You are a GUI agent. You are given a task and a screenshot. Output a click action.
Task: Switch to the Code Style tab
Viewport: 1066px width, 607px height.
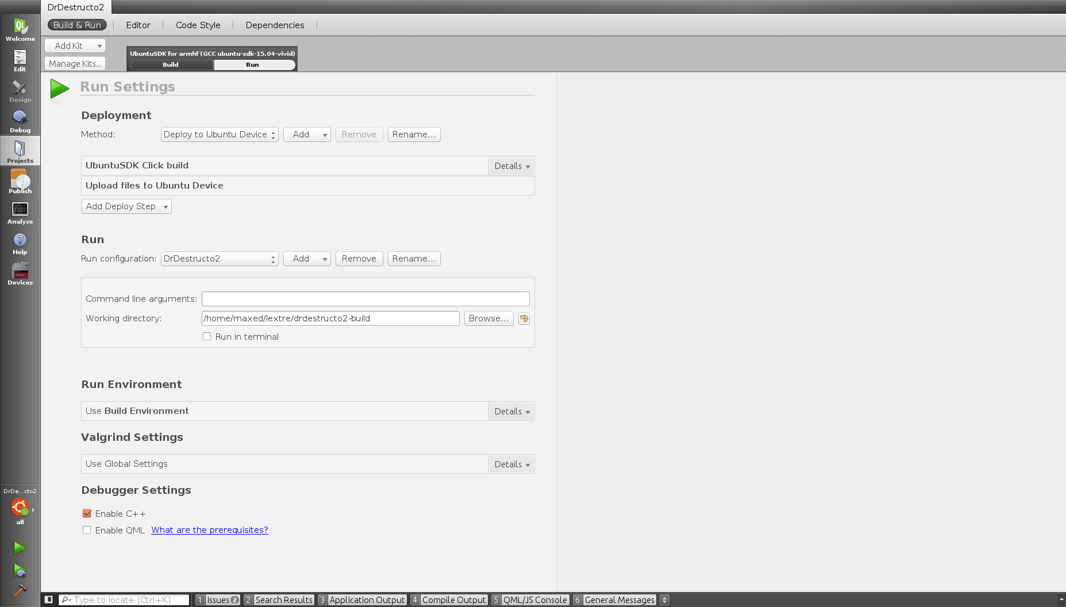(x=198, y=25)
